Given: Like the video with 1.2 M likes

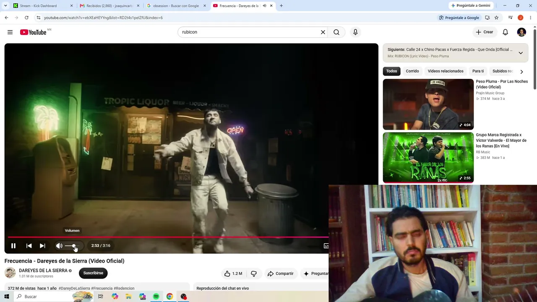Looking at the screenshot, I should coord(233,273).
